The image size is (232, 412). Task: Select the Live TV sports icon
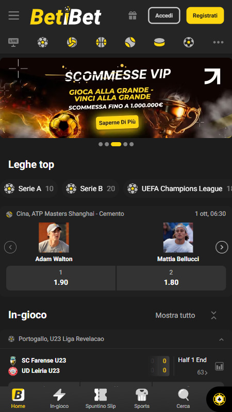click(13, 42)
